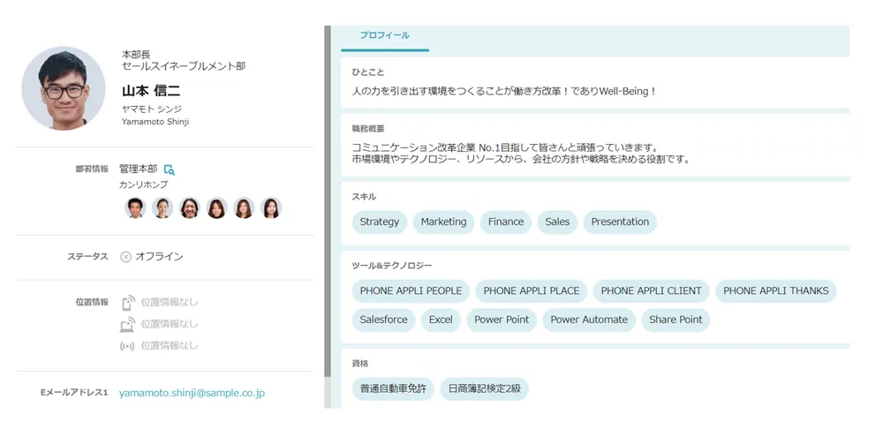
Task: Choose the PHONE APPLI PEOPLE tag
Action: (411, 291)
